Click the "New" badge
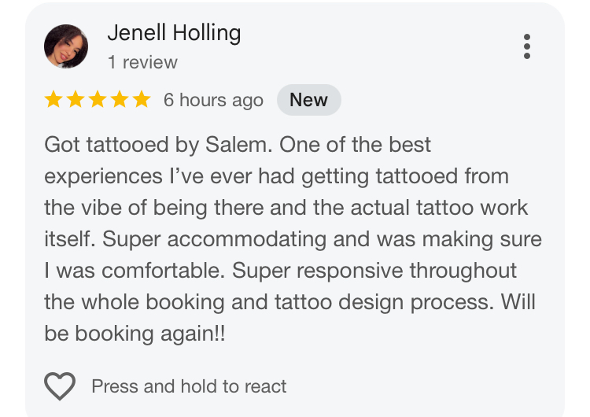The width and height of the screenshot is (590, 417). coord(308,100)
